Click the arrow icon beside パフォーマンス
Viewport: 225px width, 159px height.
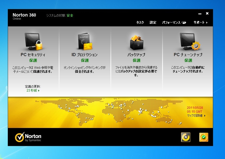point(184,22)
